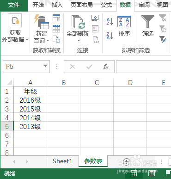Screen dimensions: 171x179
Task: Expand the 新建查询 dropdown arrow
Action: [x=48, y=41]
